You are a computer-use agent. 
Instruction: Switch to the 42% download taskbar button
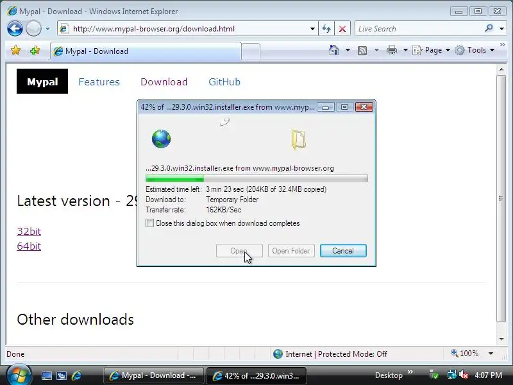pyautogui.click(x=256, y=375)
